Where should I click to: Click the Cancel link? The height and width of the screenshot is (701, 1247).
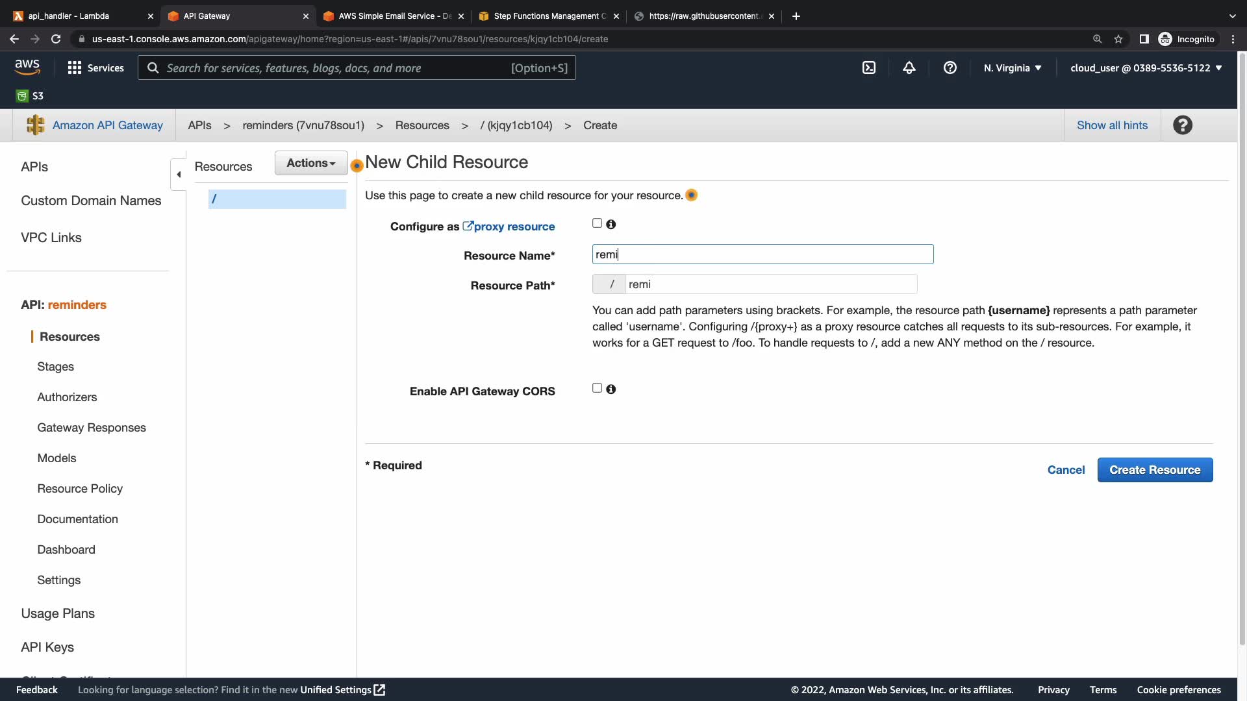pyautogui.click(x=1065, y=470)
